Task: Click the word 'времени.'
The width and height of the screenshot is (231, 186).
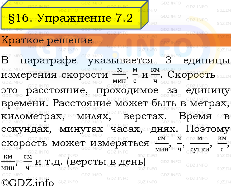Action: (25, 103)
